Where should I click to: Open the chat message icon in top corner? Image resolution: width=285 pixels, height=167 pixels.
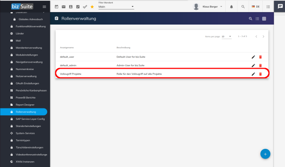(280, 6)
